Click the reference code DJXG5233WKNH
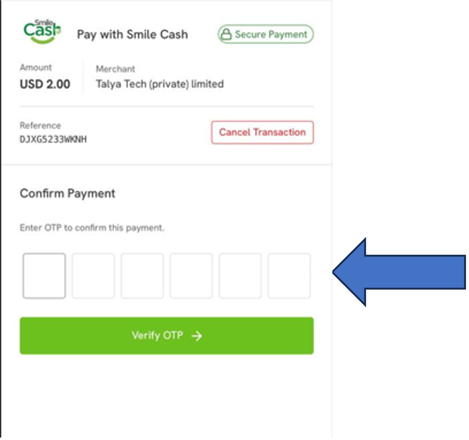The height and width of the screenshot is (440, 469). point(53,139)
